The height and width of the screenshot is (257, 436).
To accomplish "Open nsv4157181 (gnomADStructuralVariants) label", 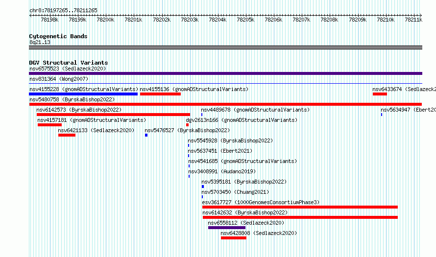I will point(92,120).
